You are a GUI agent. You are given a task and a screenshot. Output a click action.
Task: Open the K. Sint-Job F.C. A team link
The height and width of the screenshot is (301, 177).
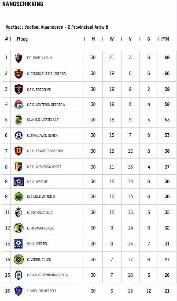click(40, 212)
